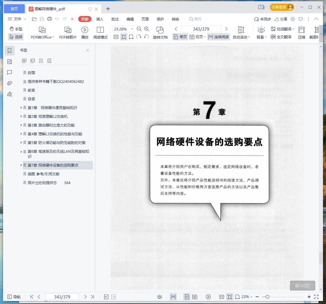Toggle status bar eye protection mode
This screenshot has height=304, width=326.
pyautogui.click(x=159, y=297)
